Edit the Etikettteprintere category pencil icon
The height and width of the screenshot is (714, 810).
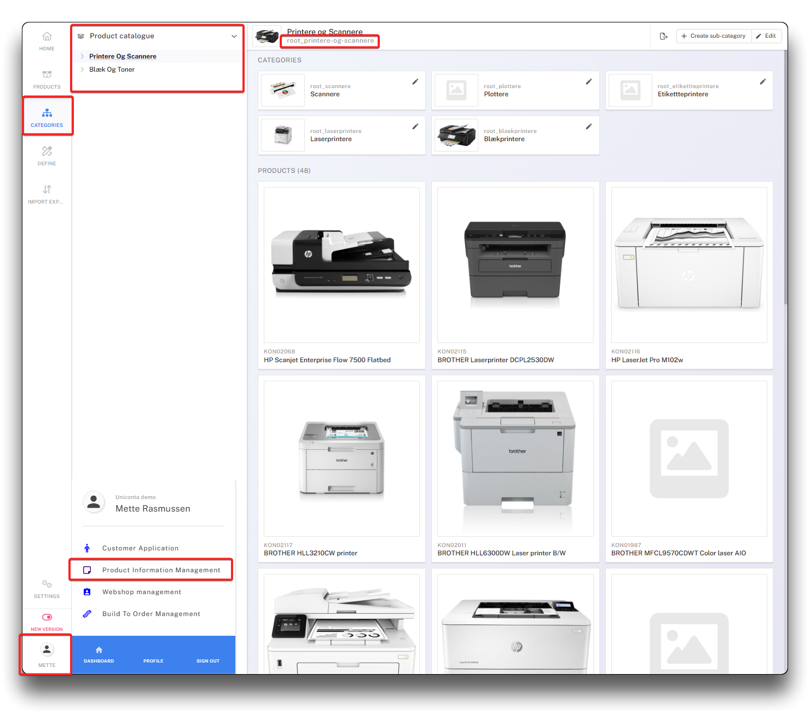pyautogui.click(x=763, y=82)
